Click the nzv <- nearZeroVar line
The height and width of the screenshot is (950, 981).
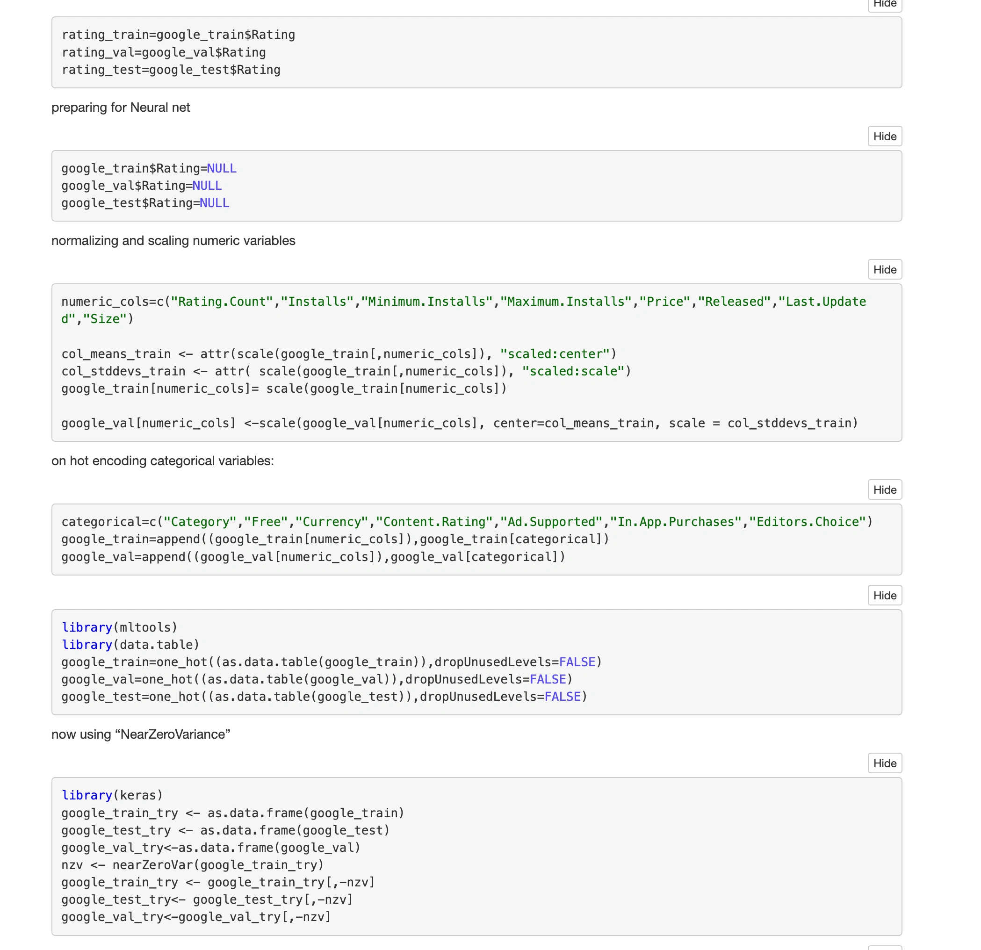[193, 865]
